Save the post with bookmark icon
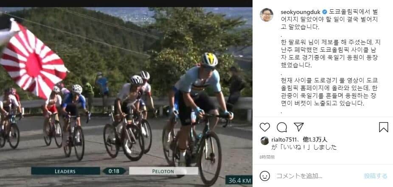The height and width of the screenshot is (187, 393). click(x=384, y=127)
